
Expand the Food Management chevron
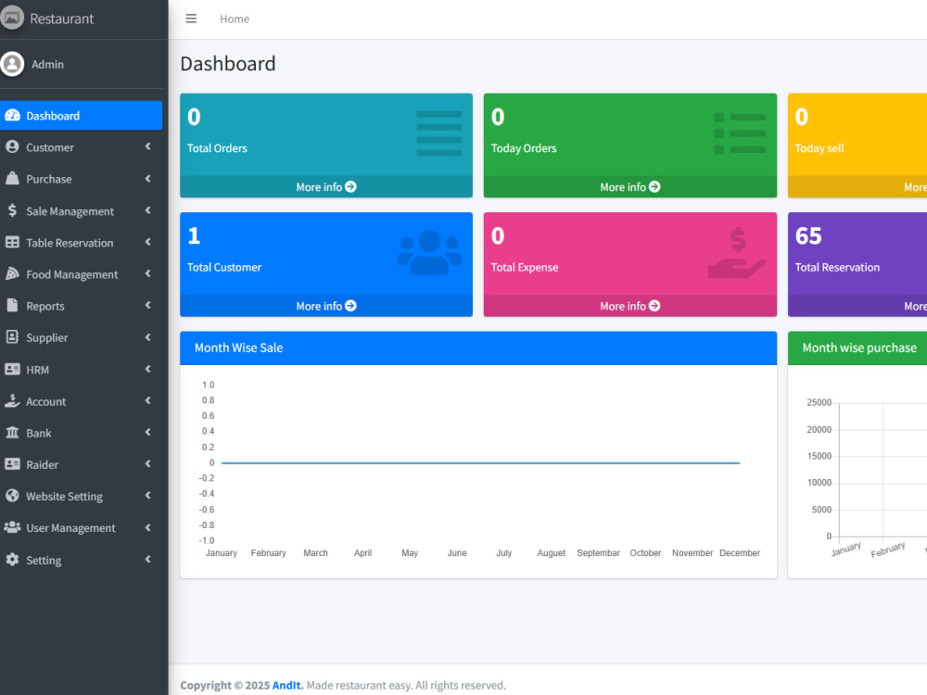pos(147,273)
